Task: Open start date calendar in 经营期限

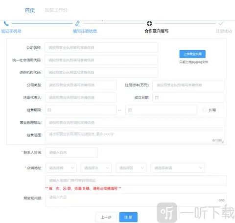Action: click(x=49, y=110)
